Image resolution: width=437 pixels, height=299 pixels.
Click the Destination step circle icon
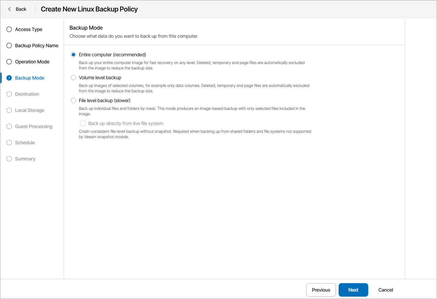click(9, 94)
